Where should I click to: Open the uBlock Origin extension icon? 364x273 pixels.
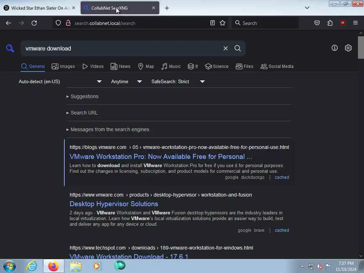click(x=343, y=22)
